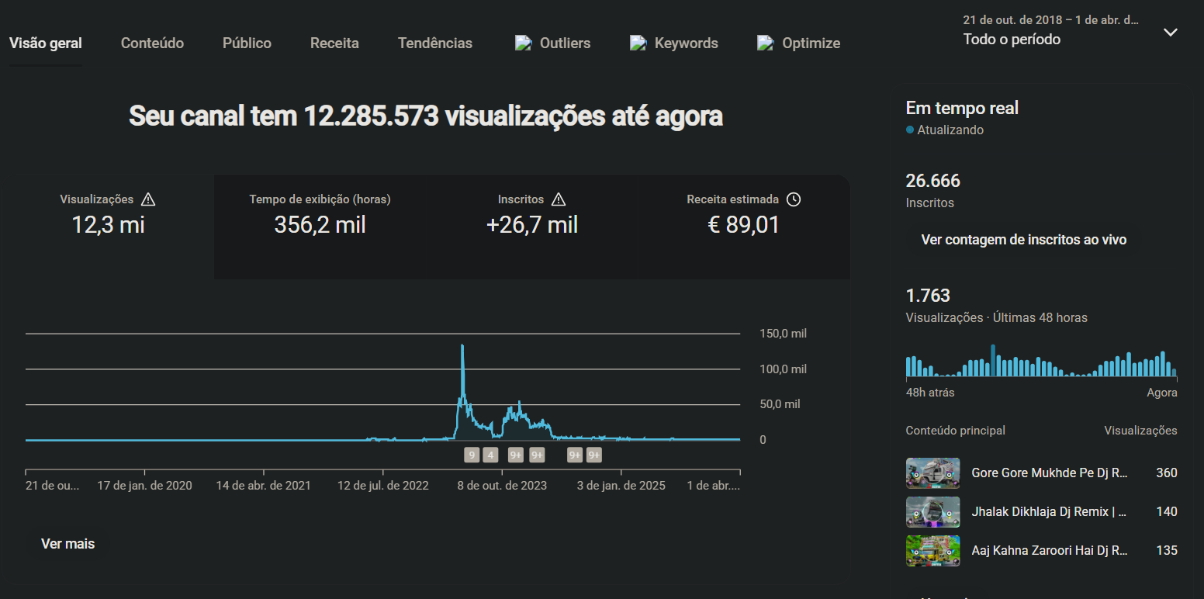
Task: Click the 3 de jan. de 2025 date label
Action: point(621,486)
